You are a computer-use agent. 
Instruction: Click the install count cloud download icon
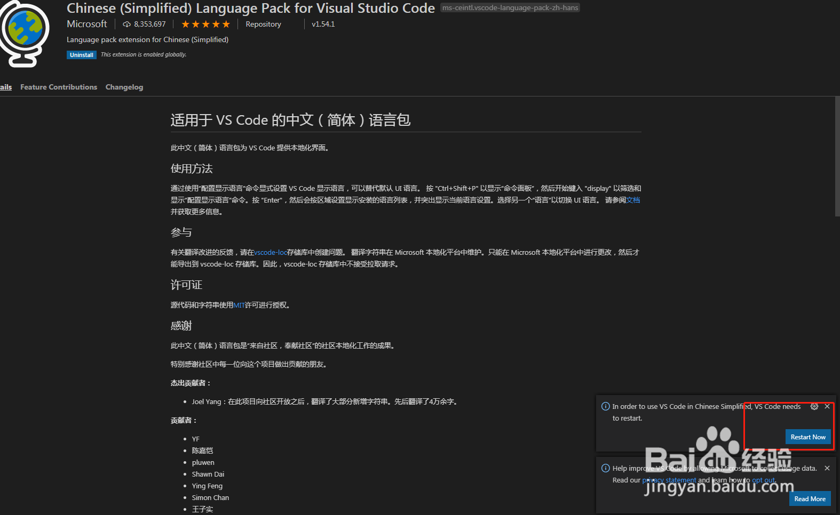coord(126,24)
